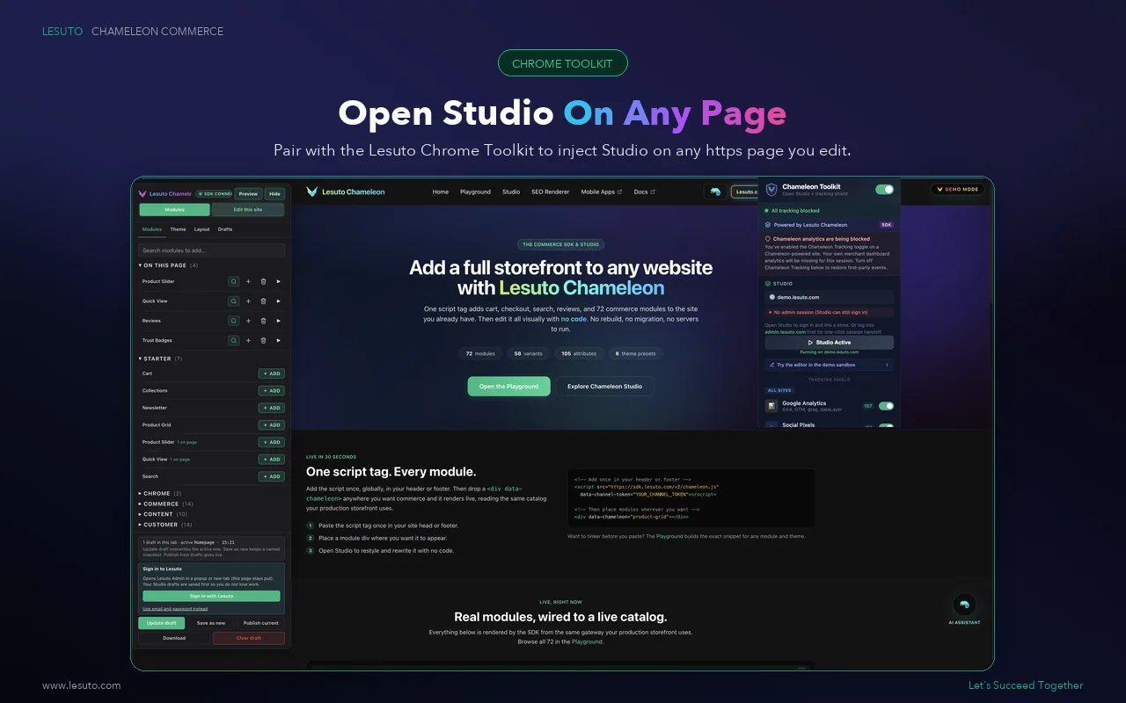
Task: Click the Open the Playground button
Action: point(508,387)
